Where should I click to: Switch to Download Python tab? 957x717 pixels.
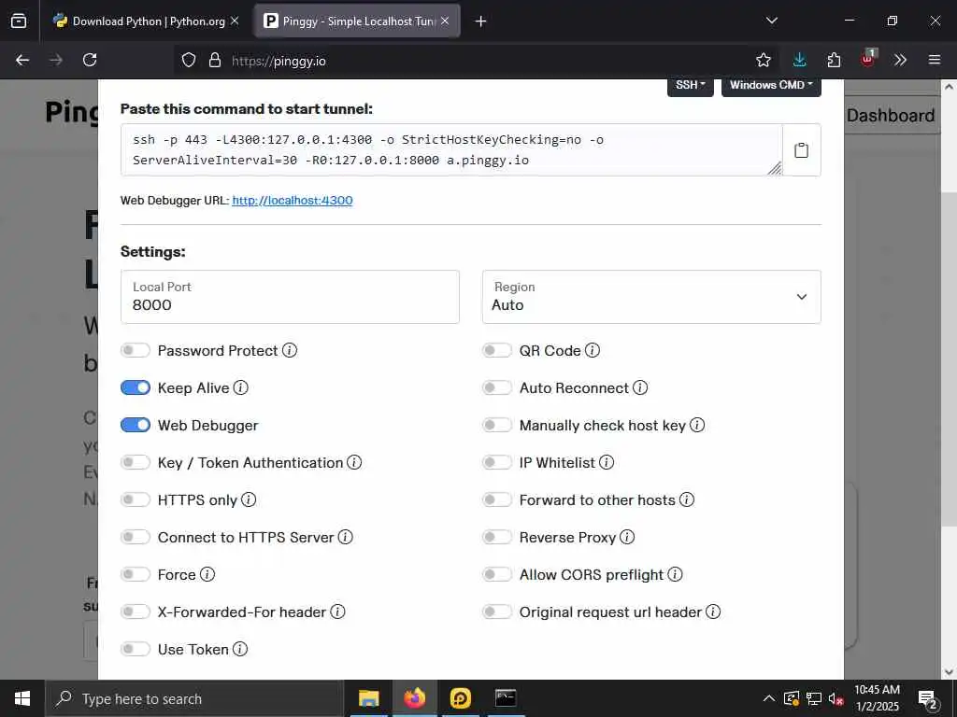tap(147, 21)
